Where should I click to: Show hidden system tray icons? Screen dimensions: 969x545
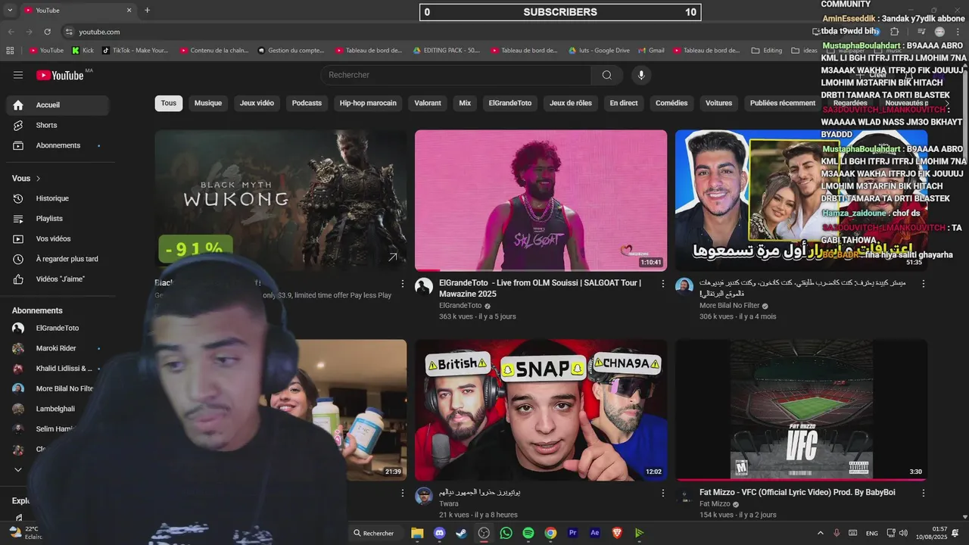(821, 533)
